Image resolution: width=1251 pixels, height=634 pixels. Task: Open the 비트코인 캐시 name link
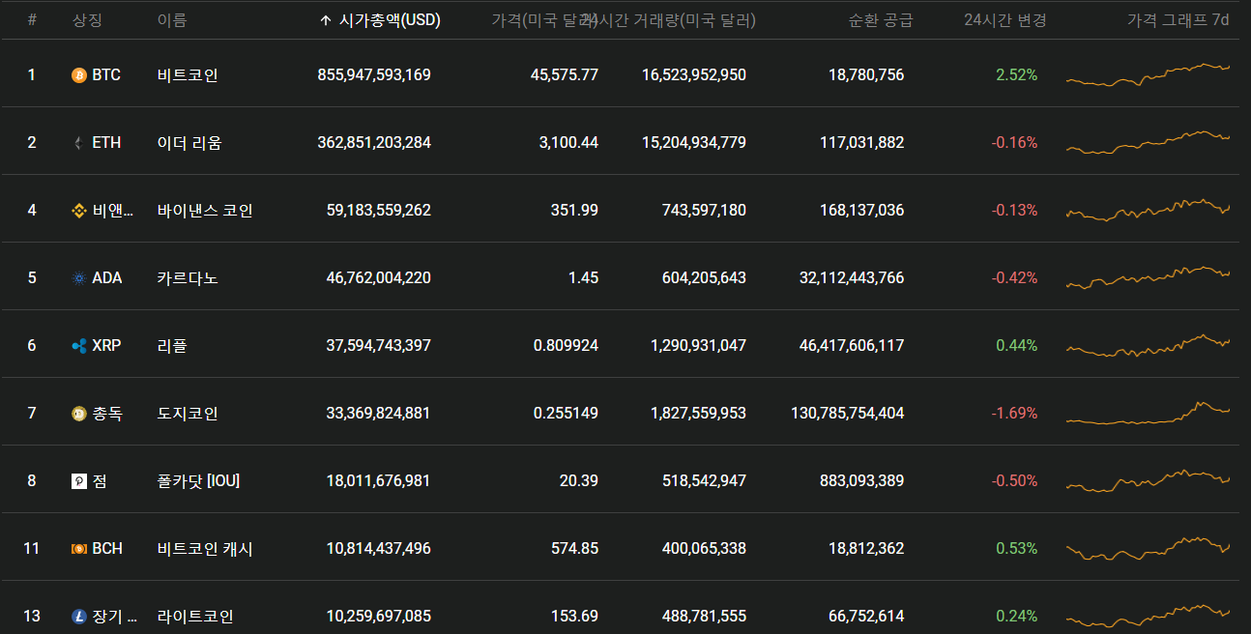pos(205,548)
